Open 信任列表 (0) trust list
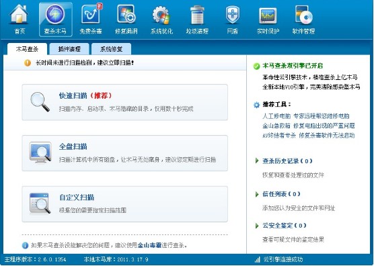 (x=281, y=194)
